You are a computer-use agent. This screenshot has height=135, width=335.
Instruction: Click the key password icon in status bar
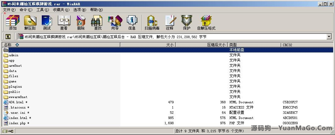pos(11,131)
